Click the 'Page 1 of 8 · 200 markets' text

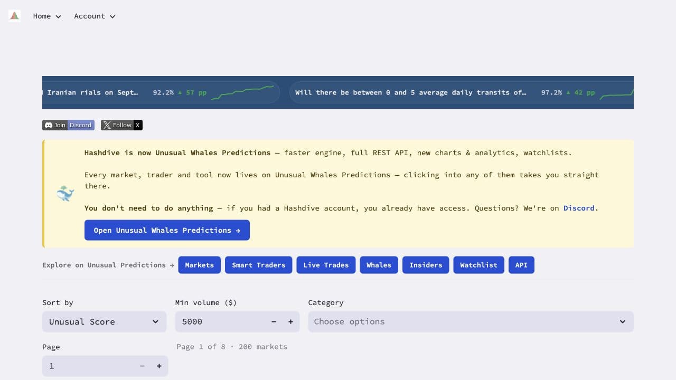pyautogui.click(x=232, y=347)
